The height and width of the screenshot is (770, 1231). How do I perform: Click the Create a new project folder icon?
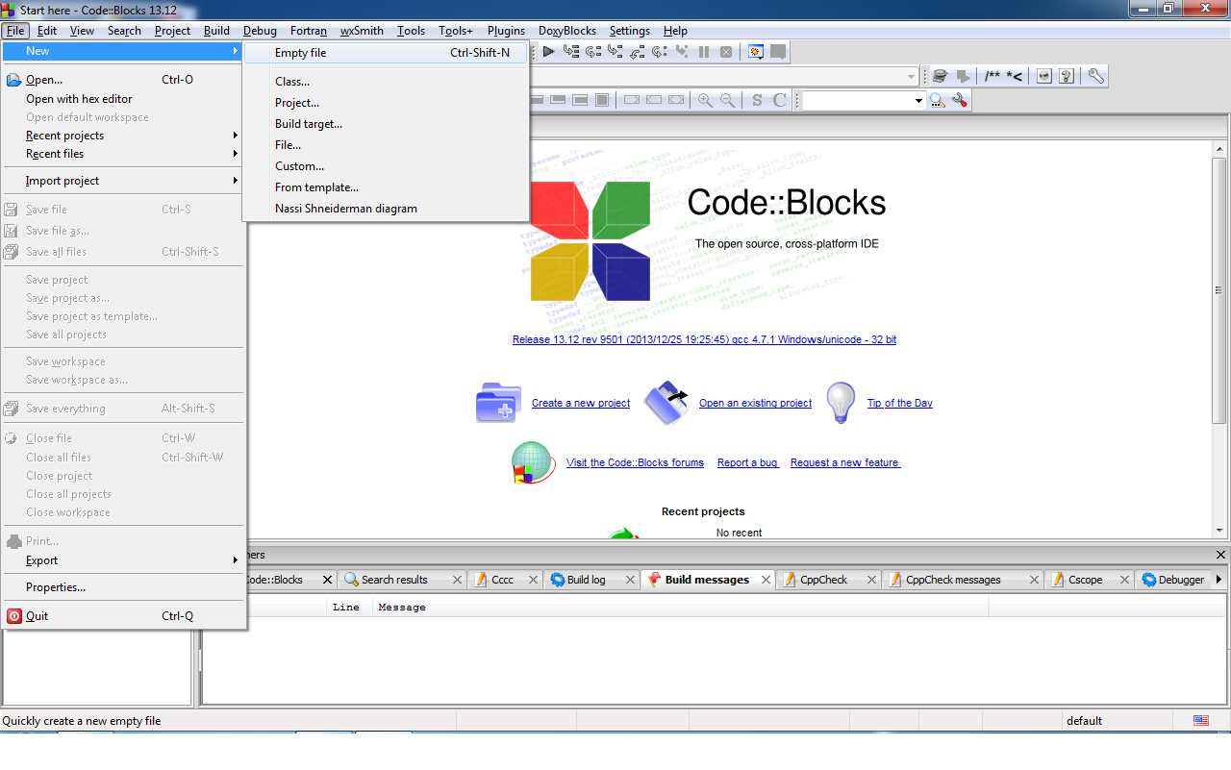pyautogui.click(x=499, y=403)
